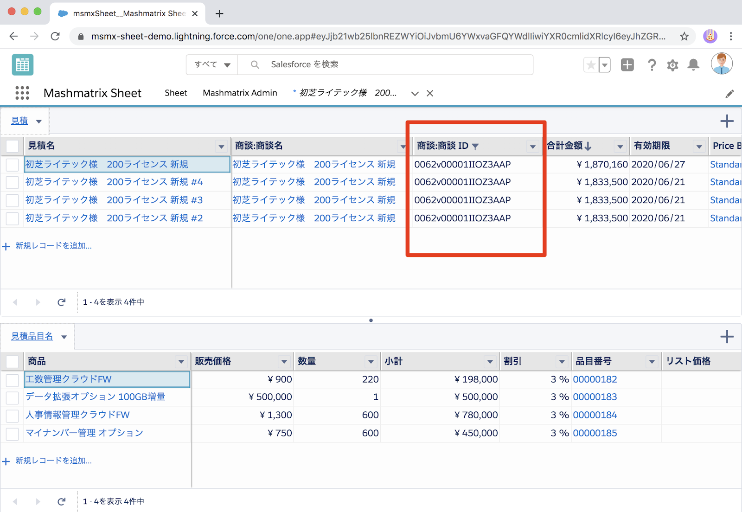This screenshot has height=512, width=742.
Task: Select the 見積 sheet tab
Action: 19,121
